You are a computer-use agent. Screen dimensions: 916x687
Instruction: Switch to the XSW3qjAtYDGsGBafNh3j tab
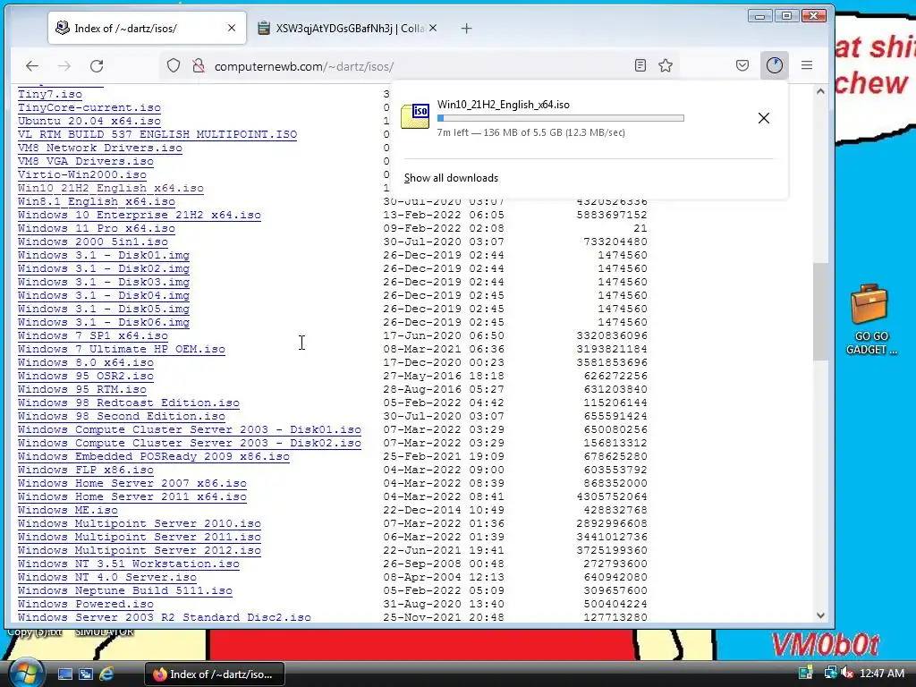click(349, 28)
